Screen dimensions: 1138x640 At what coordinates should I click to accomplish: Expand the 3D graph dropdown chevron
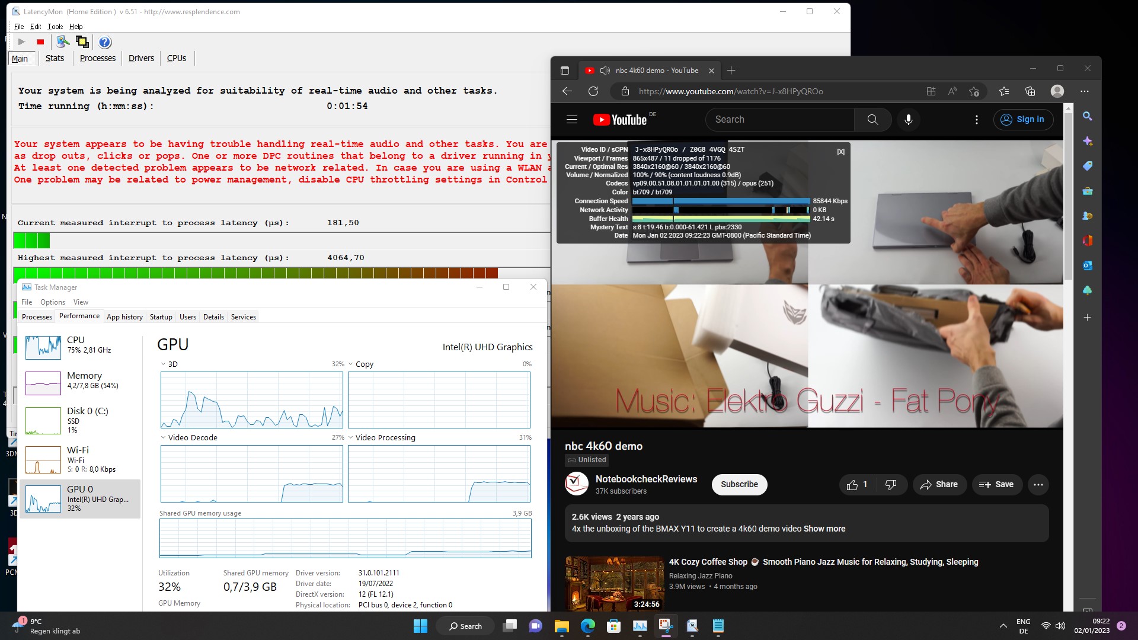pos(163,364)
